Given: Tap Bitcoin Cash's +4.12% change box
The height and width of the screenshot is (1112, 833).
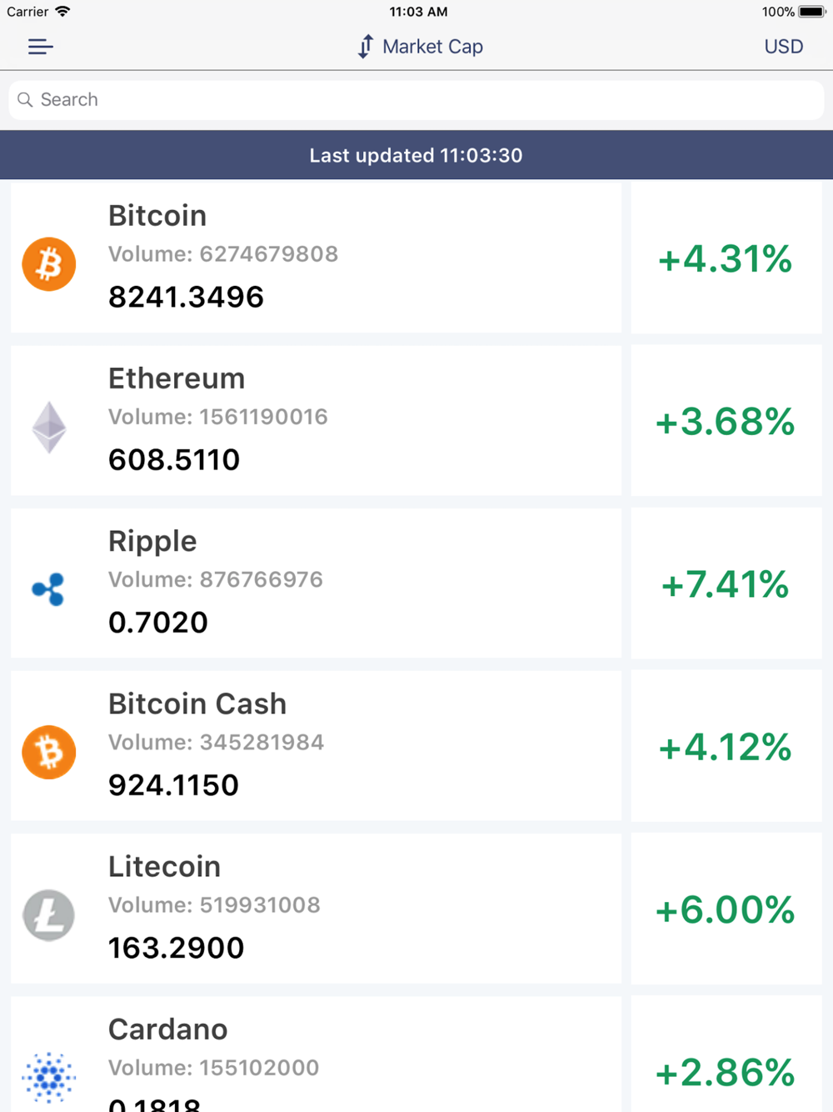Looking at the screenshot, I should click(726, 746).
